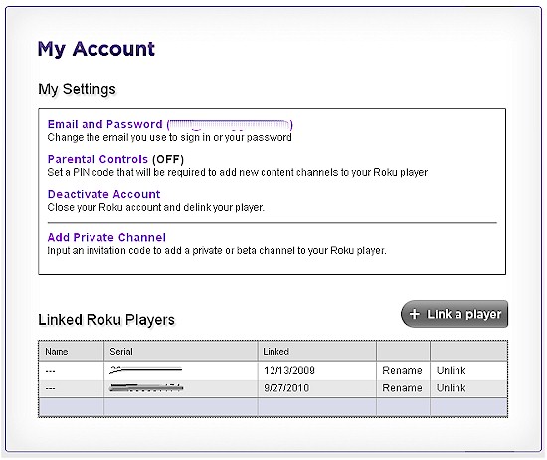This screenshot has width=547, height=460.
Task: Click the 'Input an invitation code' description
Action: 217,251
